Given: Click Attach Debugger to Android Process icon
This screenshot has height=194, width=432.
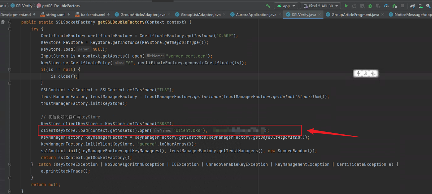Looking at the screenshot, I should pos(394,6).
